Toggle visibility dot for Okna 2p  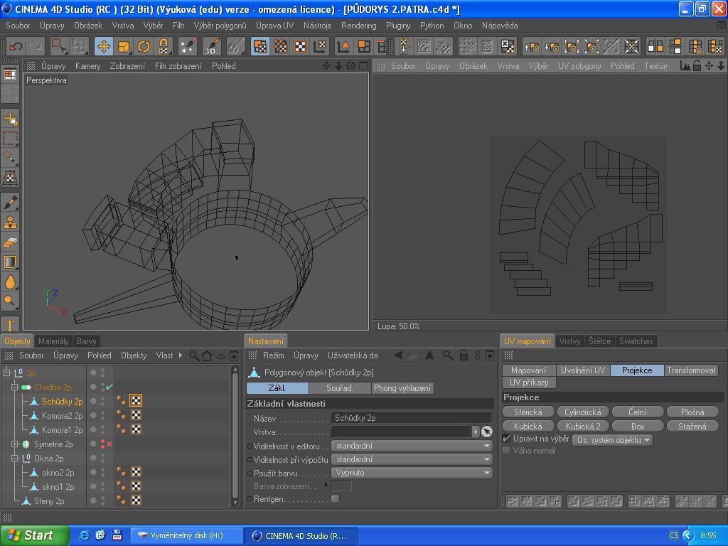[x=93, y=459]
